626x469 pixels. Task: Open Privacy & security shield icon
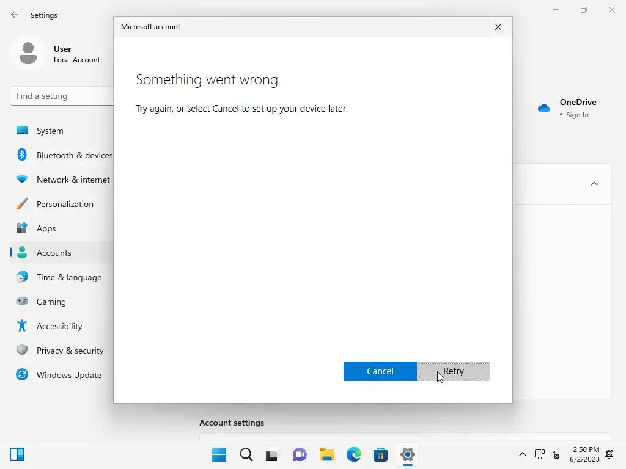tap(22, 350)
